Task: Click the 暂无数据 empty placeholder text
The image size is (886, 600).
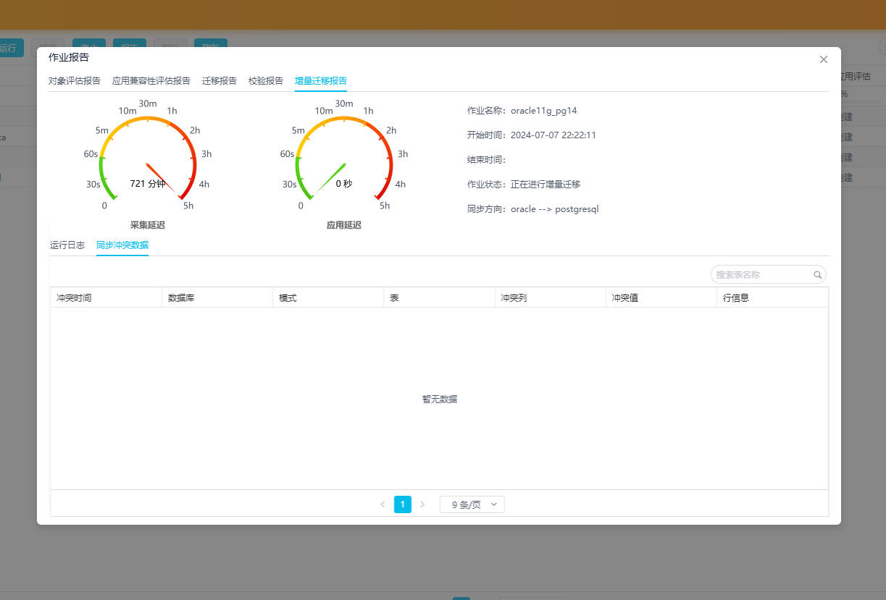Action: tap(440, 400)
